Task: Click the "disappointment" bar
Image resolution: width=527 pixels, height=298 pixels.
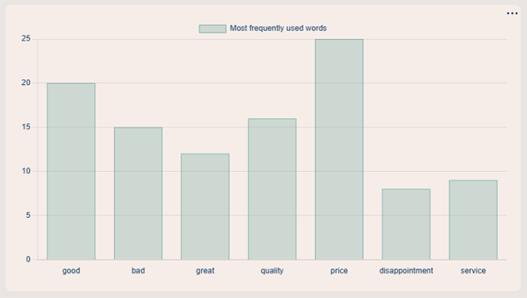Action: (x=406, y=224)
